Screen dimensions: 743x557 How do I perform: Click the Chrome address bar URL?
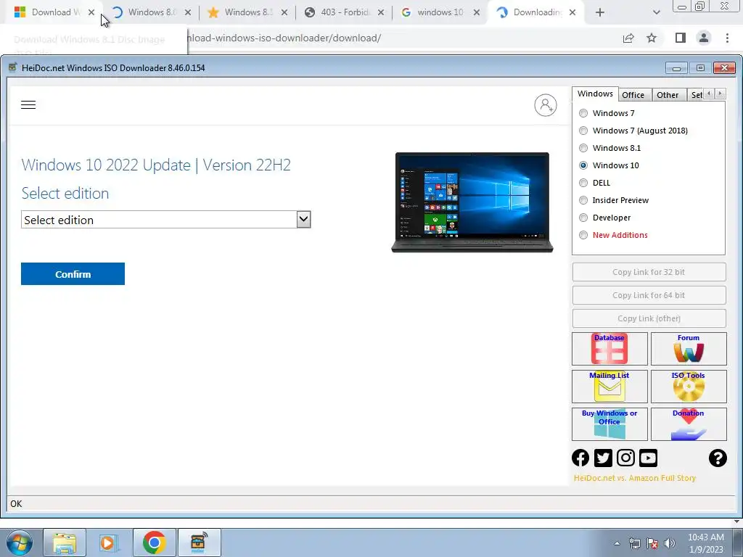pos(284,38)
